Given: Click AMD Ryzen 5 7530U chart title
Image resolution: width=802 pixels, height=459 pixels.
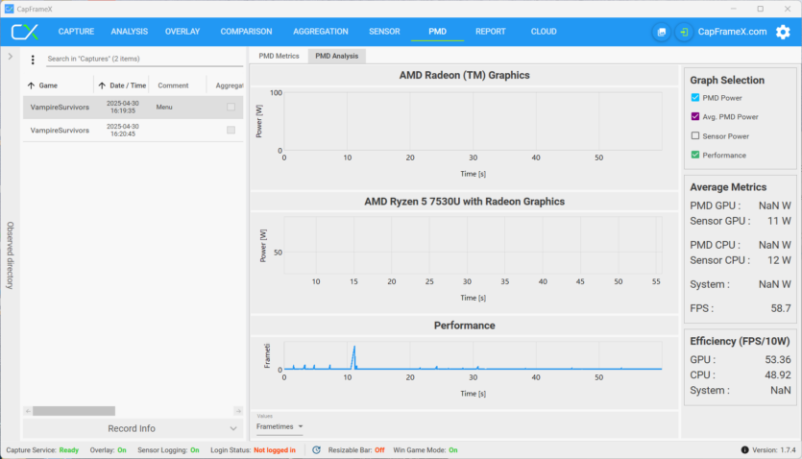Looking at the screenshot, I should tap(465, 202).
